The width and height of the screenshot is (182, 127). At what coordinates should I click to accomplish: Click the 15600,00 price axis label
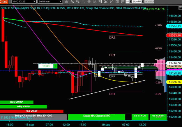tap(175, 16)
